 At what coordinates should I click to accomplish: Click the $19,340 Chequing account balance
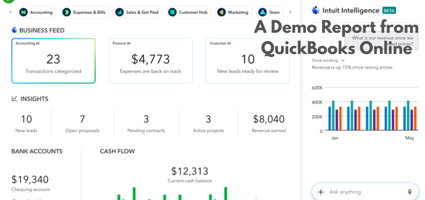click(30, 179)
